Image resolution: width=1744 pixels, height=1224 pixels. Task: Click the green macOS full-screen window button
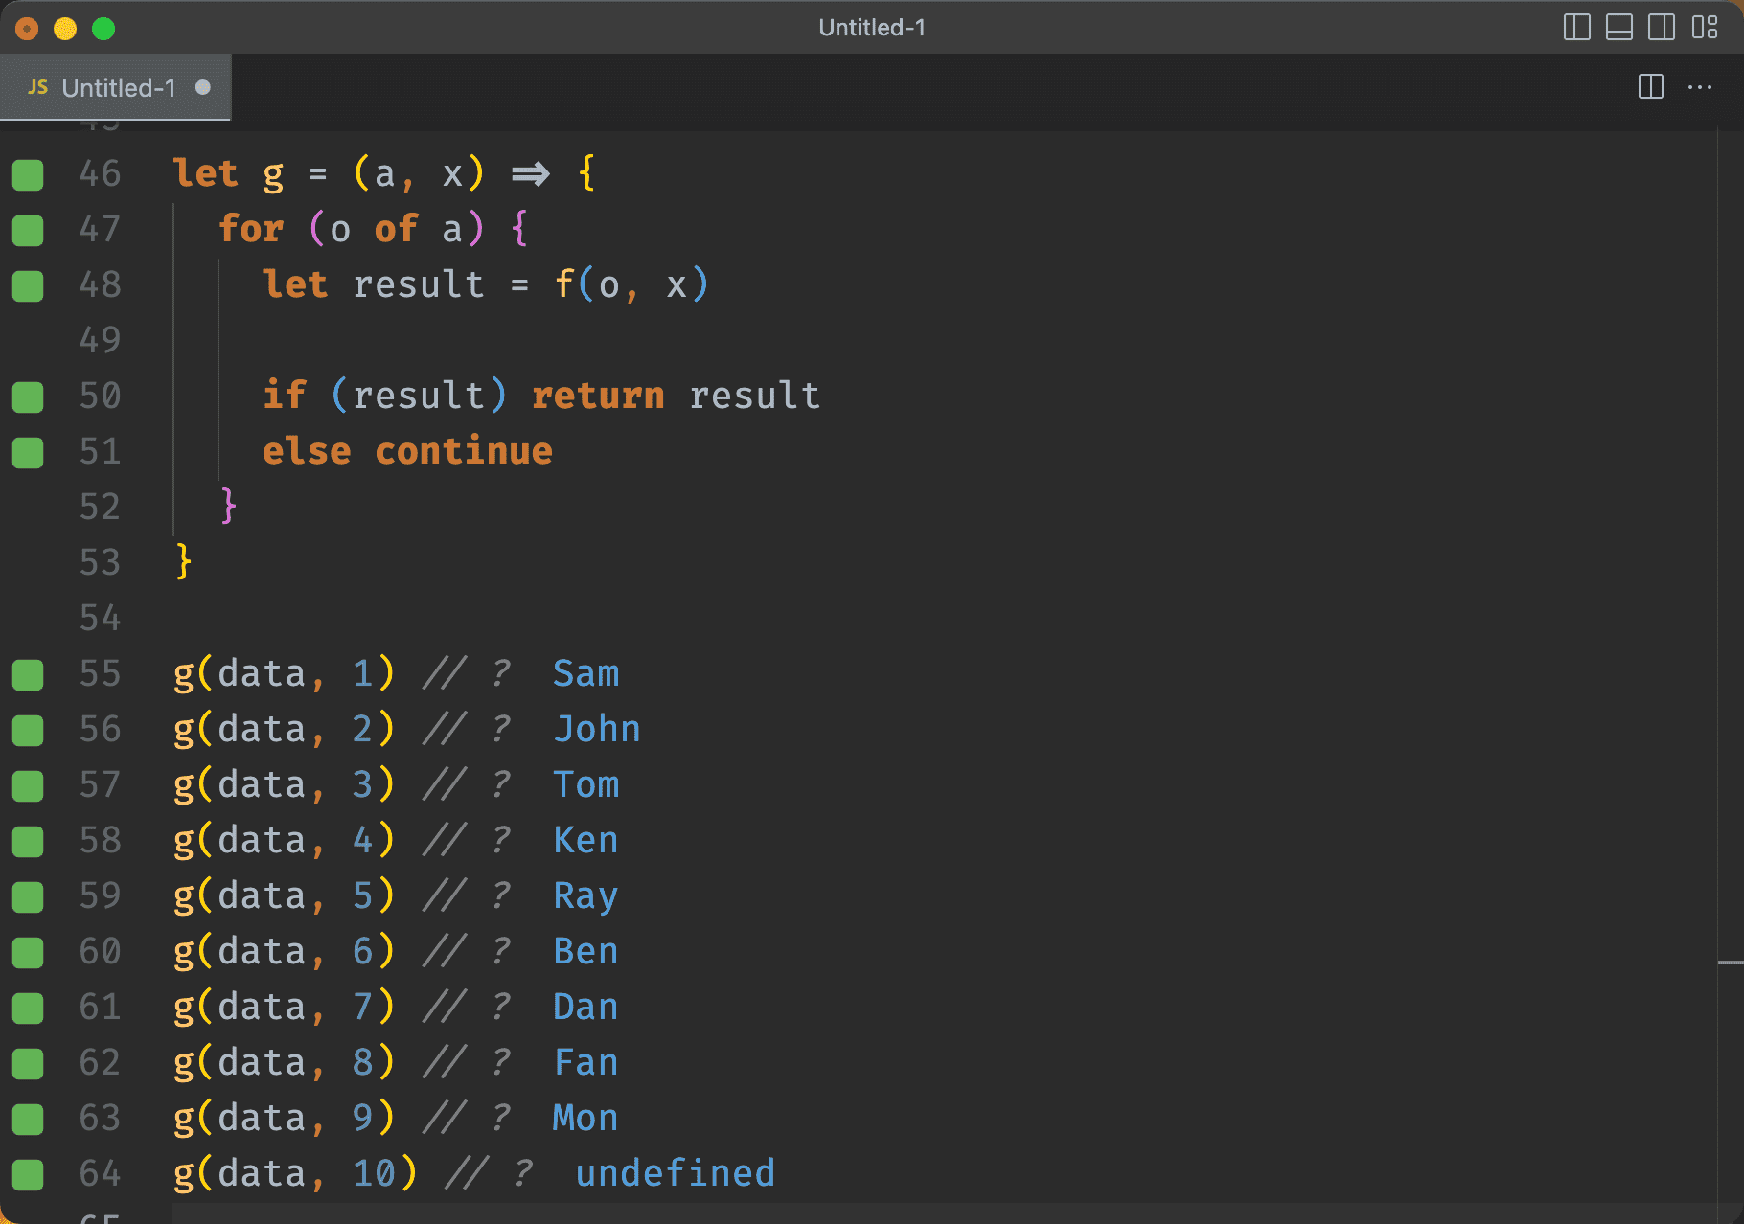coord(103,29)
